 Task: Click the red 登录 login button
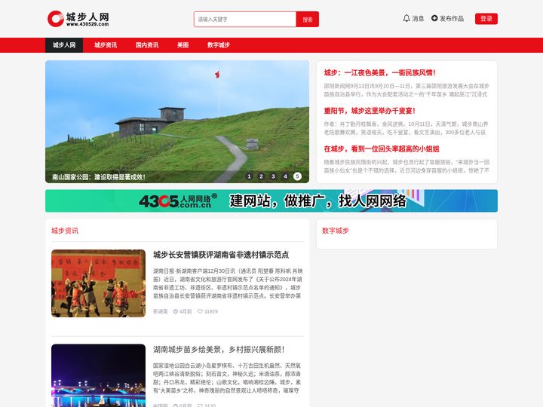click(486, 19)
